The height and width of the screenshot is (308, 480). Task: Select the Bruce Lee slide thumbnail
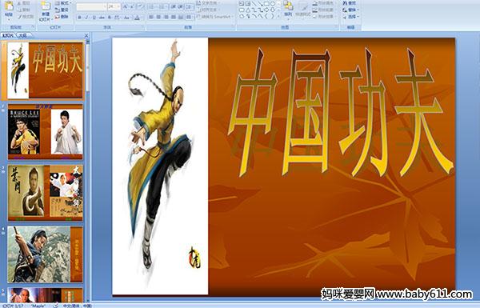tap(46, 132)
